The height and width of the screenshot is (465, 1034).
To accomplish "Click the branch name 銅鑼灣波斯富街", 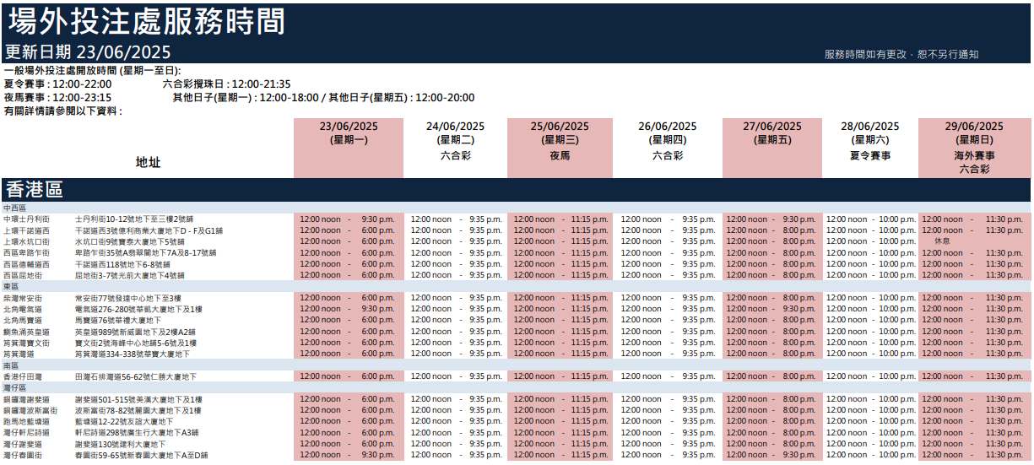I will pyautogui.click(x=30, y=410).
